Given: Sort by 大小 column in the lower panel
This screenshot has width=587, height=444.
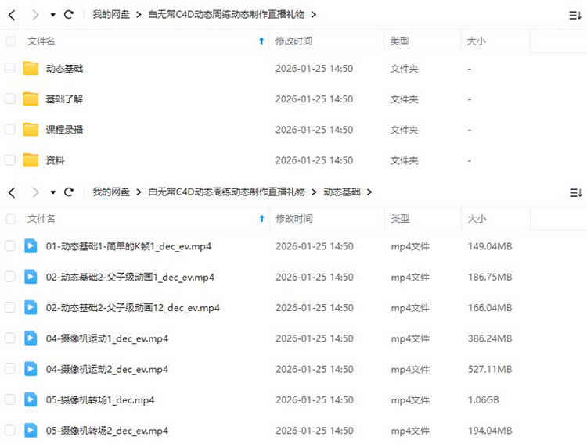Looking at the screenshot, I should coord(476,219).
